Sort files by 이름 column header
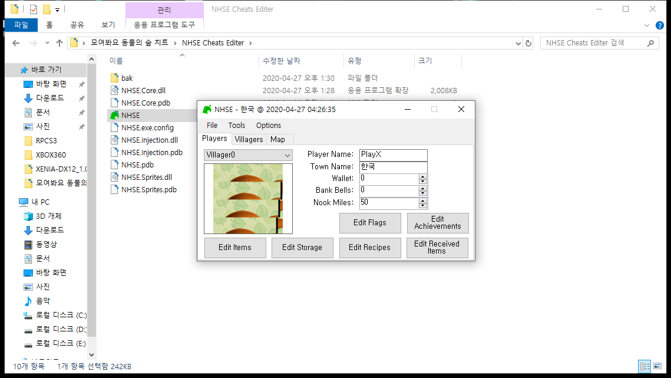Image resolution: width=671 pixels, height=378 pixels. pos(182,61)
